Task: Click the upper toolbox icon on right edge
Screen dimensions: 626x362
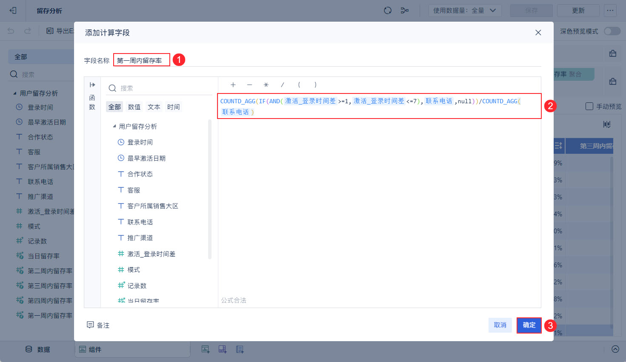Action: coord(613,54)
